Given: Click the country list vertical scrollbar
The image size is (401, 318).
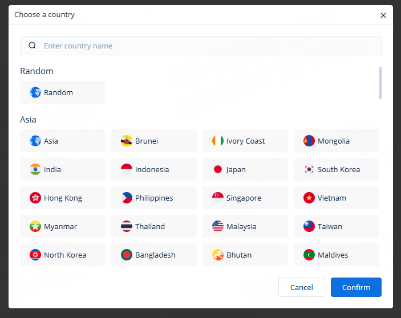Looking at the screenshot, I should point(380,83).
